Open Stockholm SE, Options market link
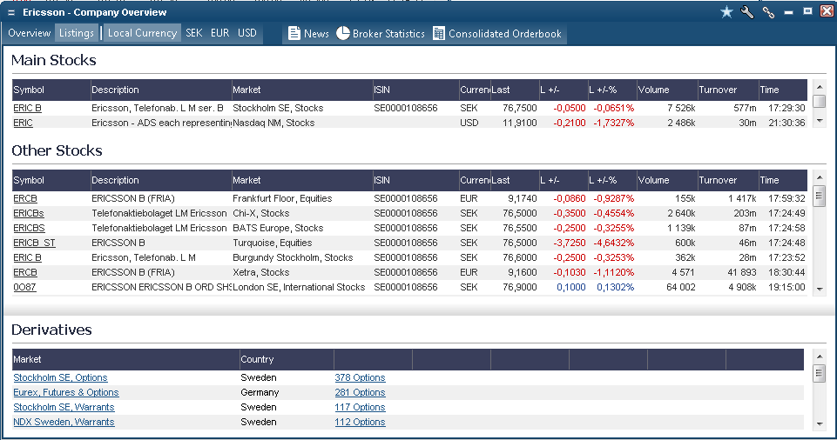 (60, 377)
